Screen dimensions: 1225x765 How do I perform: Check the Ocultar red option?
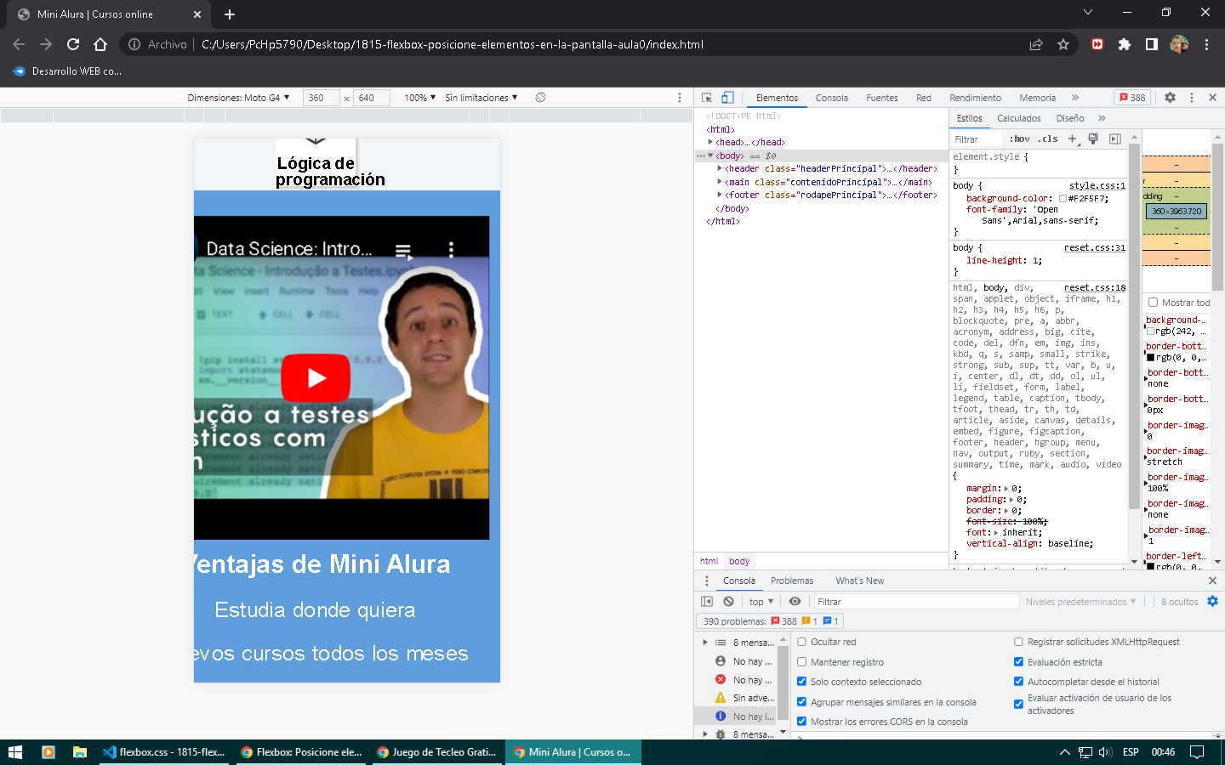pyautogui.click(x=801, y=642)
